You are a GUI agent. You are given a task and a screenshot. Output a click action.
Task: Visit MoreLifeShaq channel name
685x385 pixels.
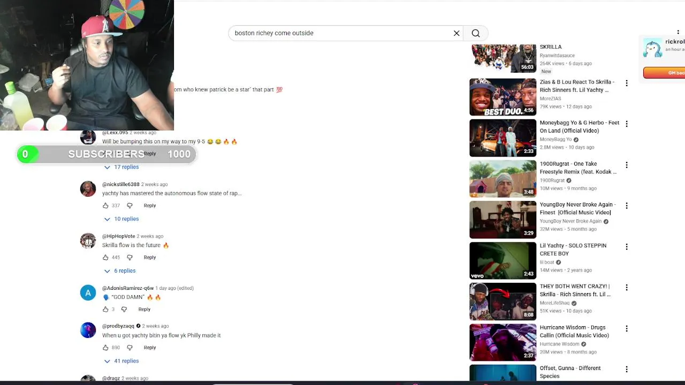coord(555,303)
